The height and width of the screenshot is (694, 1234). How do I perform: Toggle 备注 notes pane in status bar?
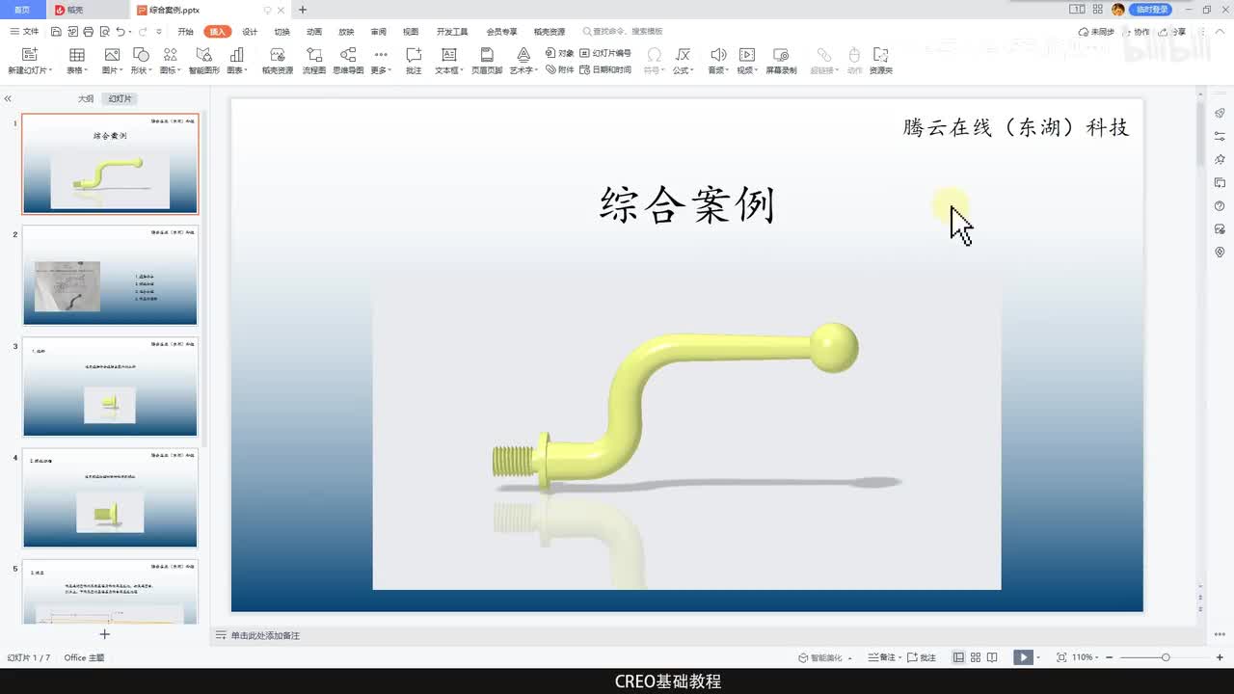pyautogui.click(x=882, y=657)
